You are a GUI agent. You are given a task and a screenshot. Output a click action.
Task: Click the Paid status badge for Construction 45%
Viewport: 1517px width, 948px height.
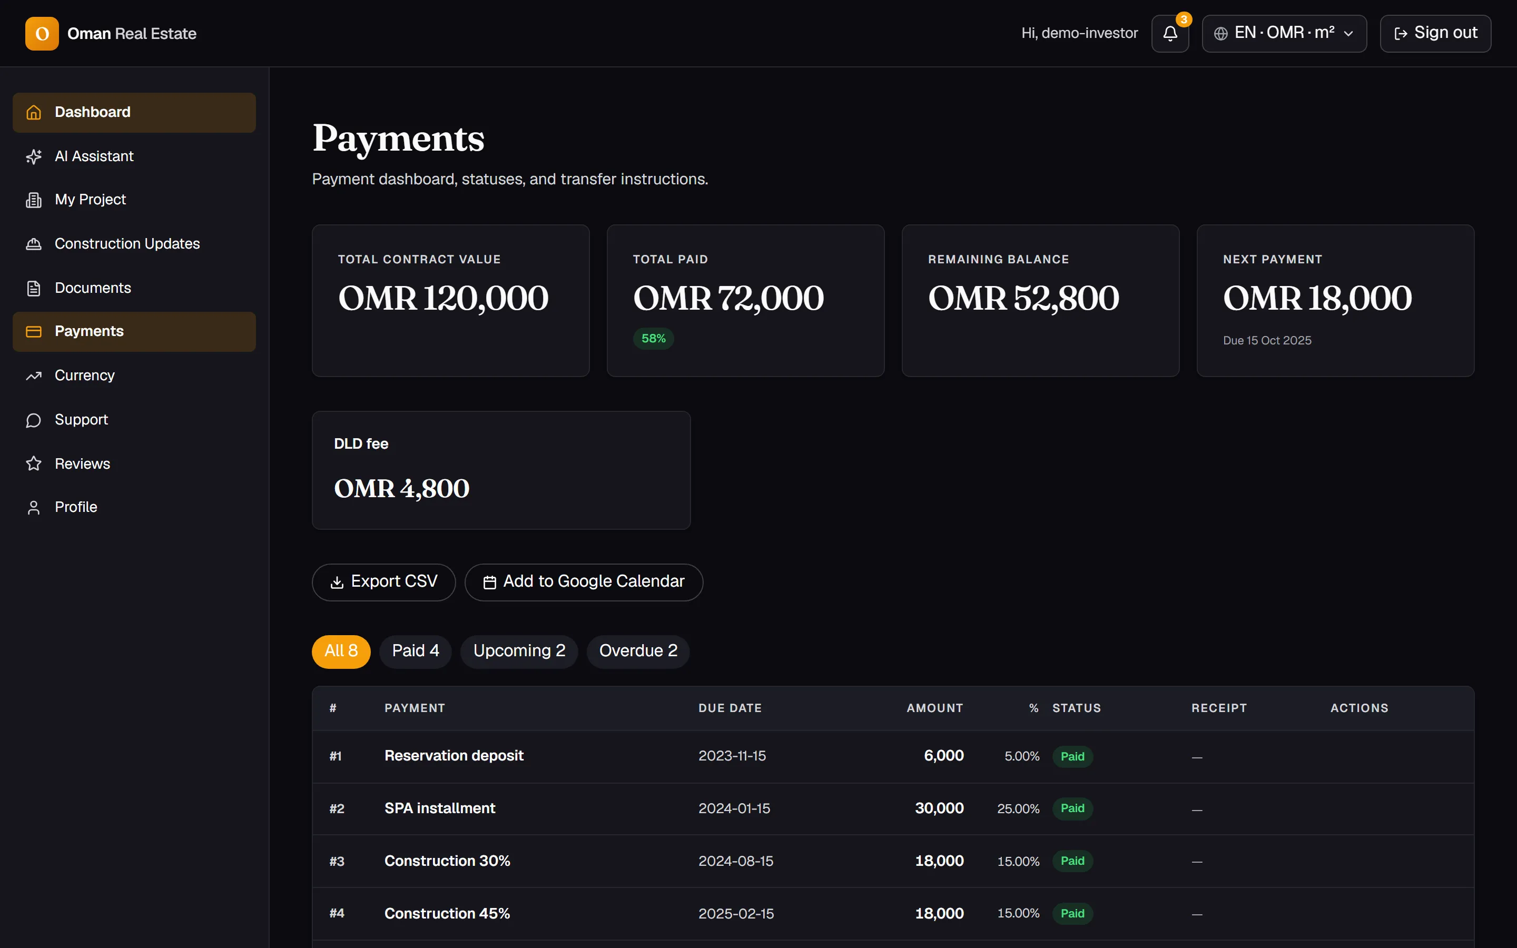pos(1072,914)
